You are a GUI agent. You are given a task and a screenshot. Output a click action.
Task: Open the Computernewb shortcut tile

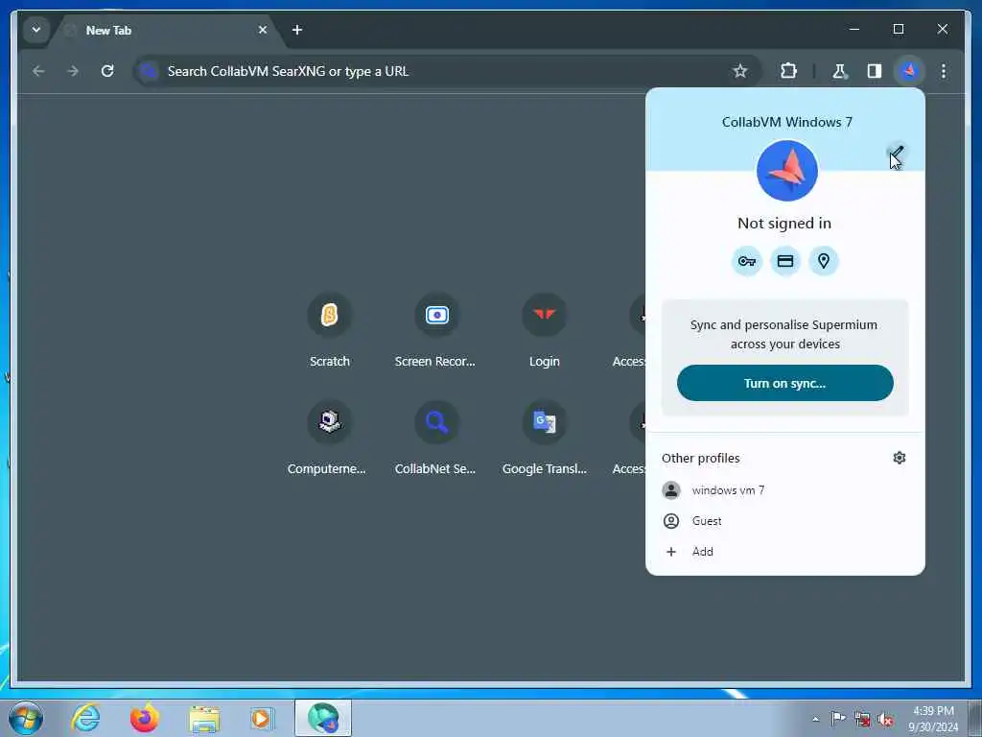(x=330, y=438)
